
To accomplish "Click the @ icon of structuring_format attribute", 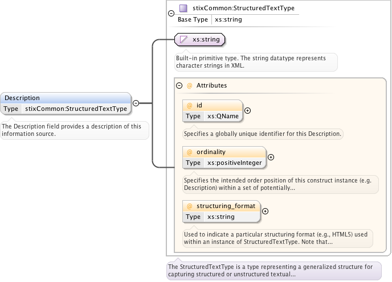I will (189, 206).
